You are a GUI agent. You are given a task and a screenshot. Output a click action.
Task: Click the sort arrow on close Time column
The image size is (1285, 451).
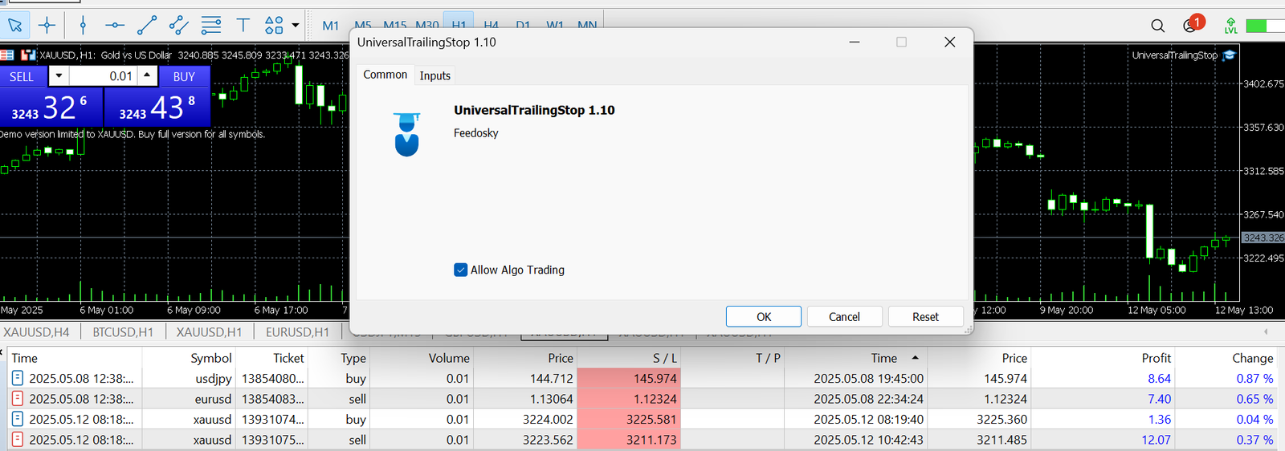915,358
